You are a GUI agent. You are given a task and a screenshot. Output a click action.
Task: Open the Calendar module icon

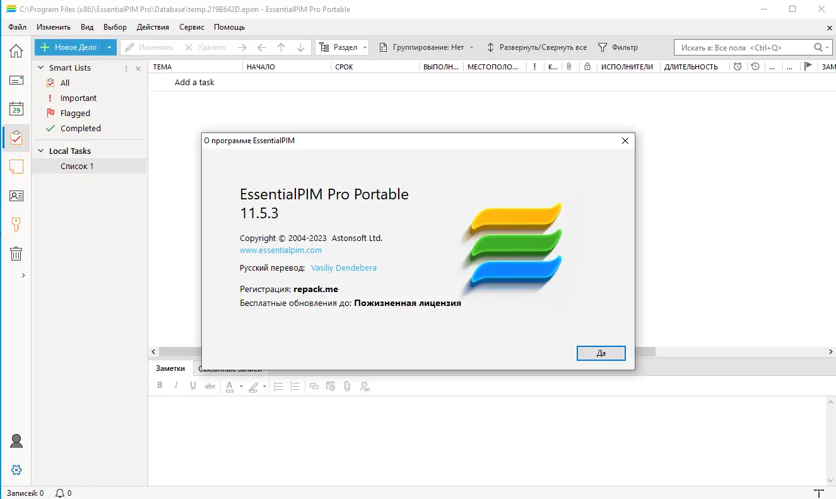[x=16, y=109]
